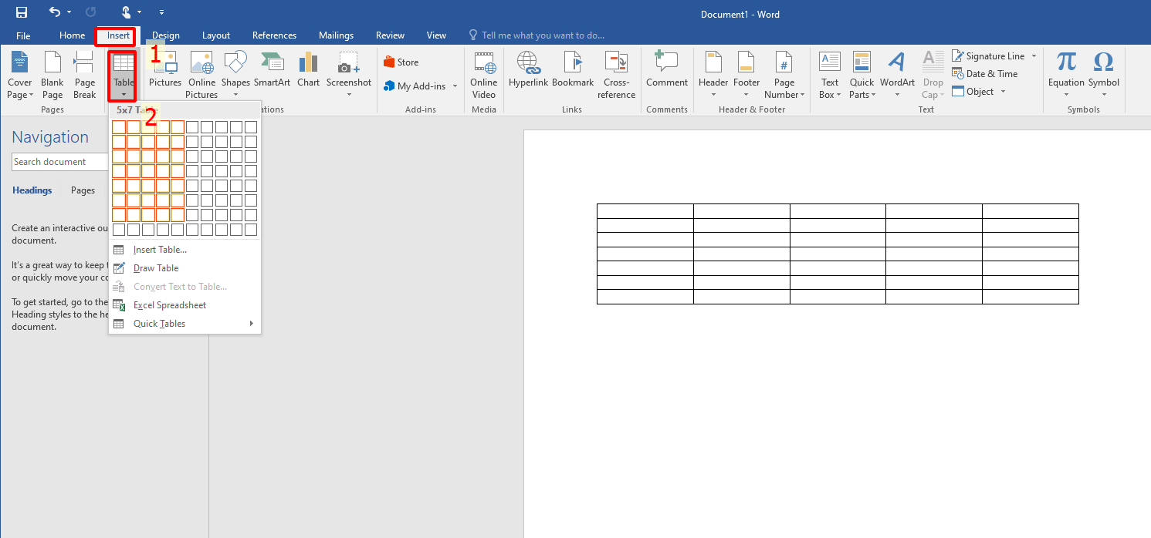1151x538 pixels.
Task: Click the Object button
Action: [973, 92]
